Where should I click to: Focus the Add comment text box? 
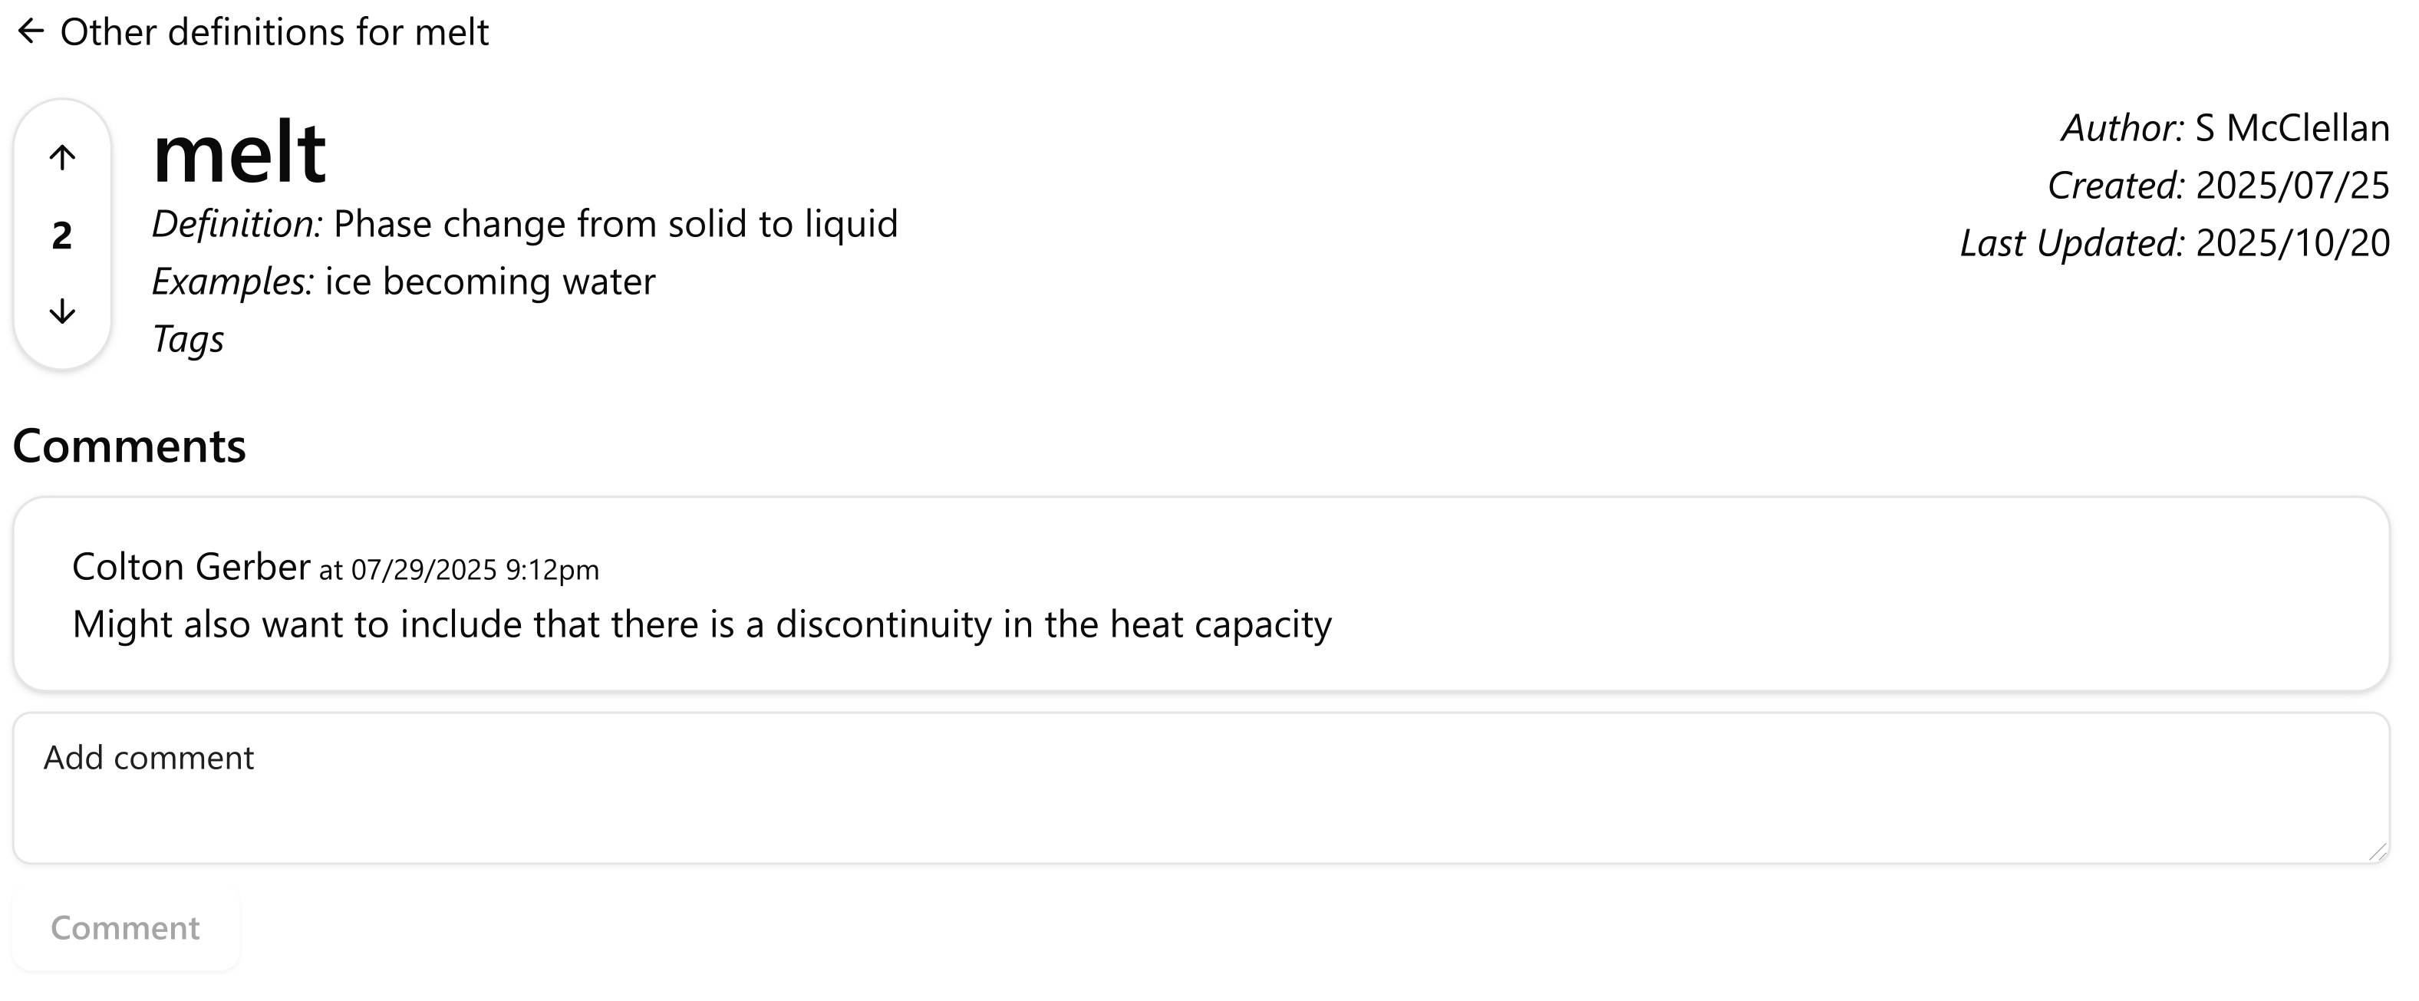pos(1200,788)
